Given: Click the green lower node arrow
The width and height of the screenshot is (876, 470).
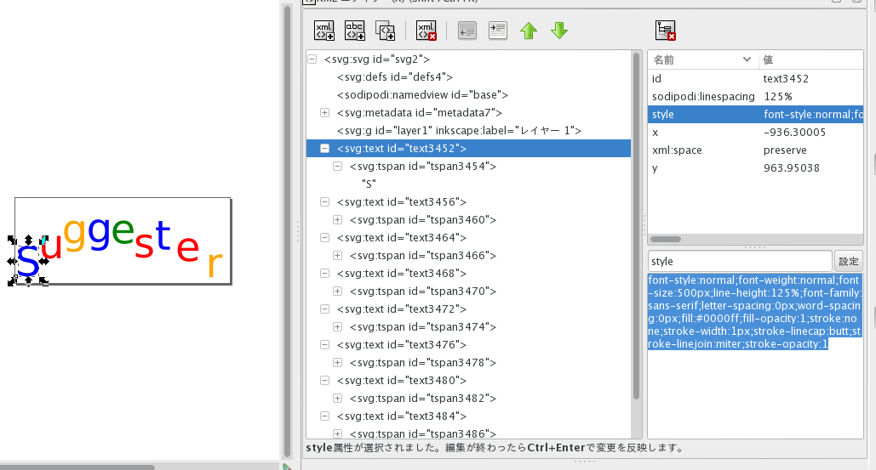Looking at the screenshot, I should pyautogui.click(x=559, y=31).
